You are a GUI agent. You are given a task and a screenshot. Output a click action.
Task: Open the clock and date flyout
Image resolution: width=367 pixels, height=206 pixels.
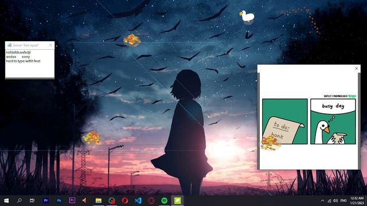point(357,200)
